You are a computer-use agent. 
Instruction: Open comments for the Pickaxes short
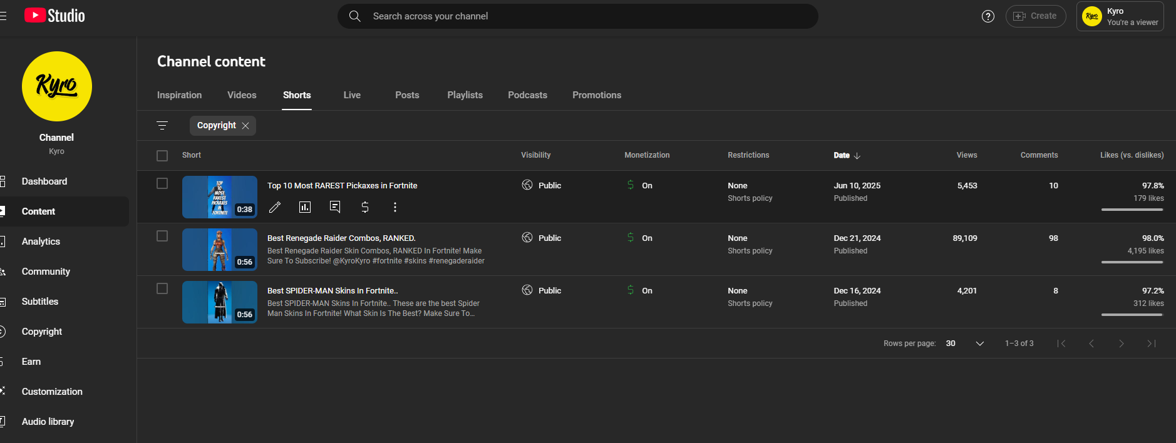click(x=335, y=207)
